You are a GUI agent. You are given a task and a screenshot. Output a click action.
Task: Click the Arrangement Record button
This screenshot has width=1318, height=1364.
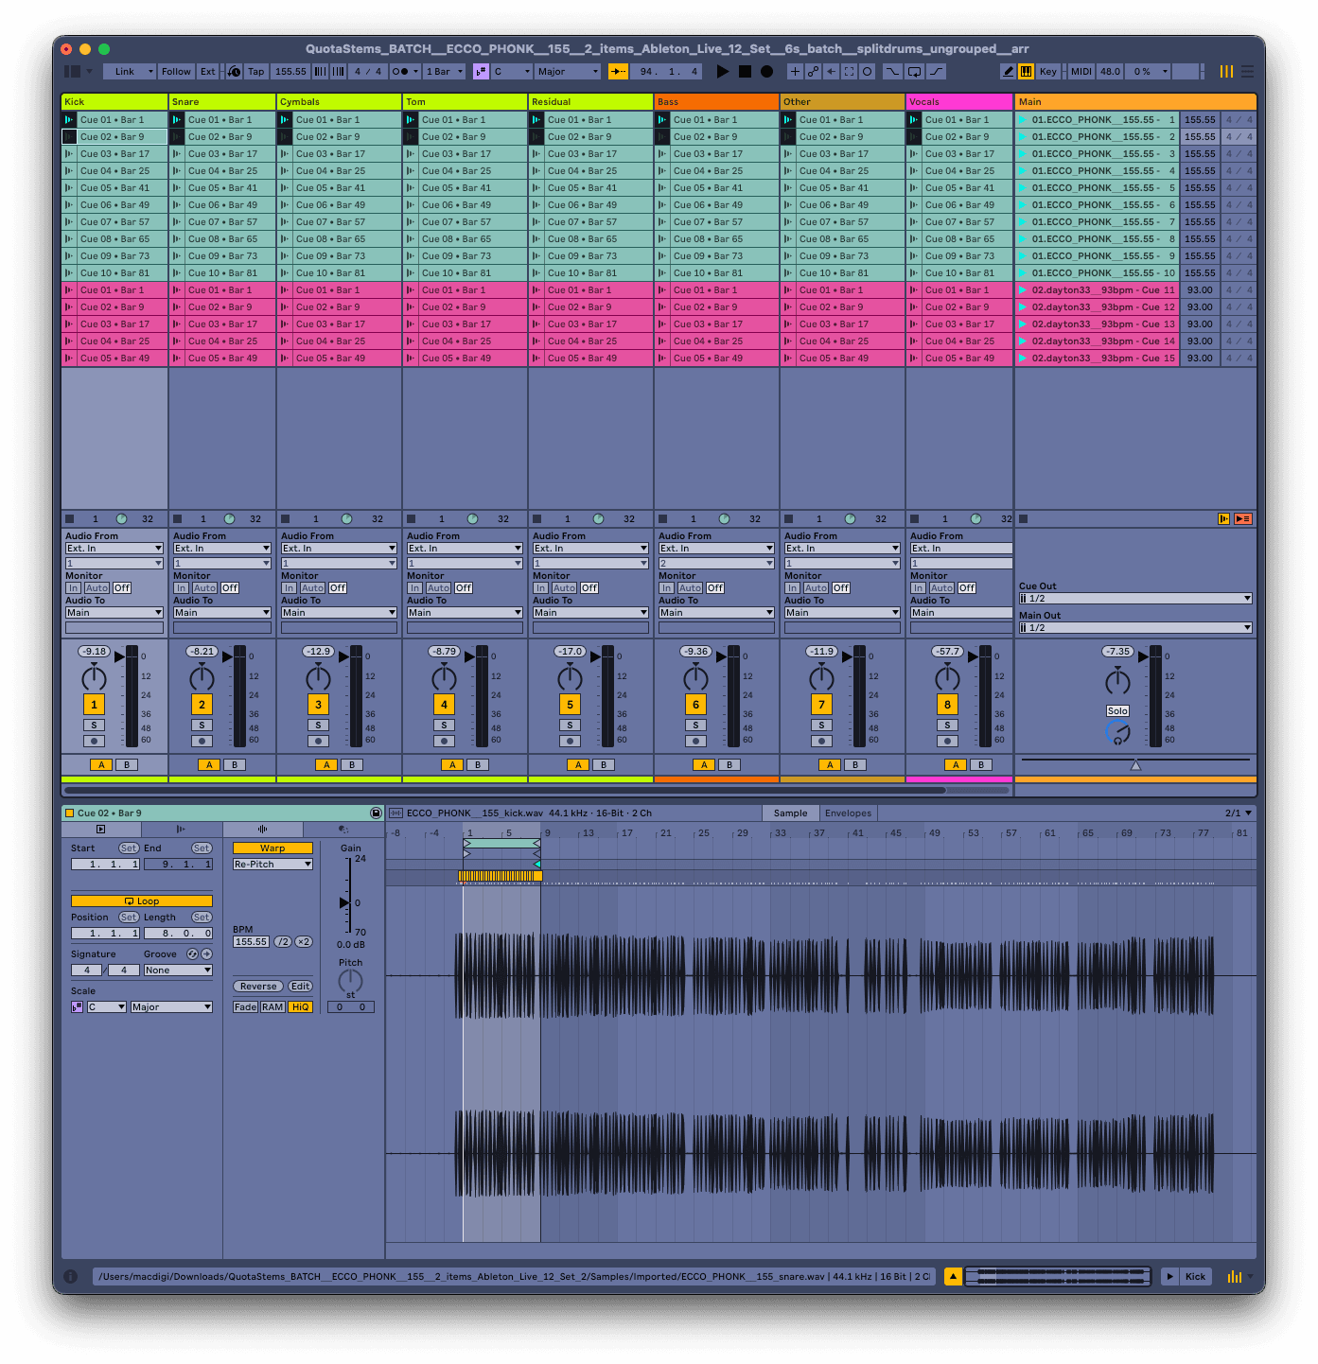click(x=766, y=71)
